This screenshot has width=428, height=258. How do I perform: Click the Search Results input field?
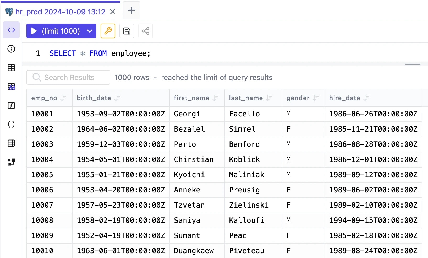(x=68, y=77)
